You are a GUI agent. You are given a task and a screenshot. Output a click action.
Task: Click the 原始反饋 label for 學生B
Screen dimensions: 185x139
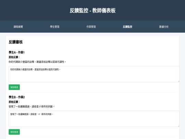(14, 102)
